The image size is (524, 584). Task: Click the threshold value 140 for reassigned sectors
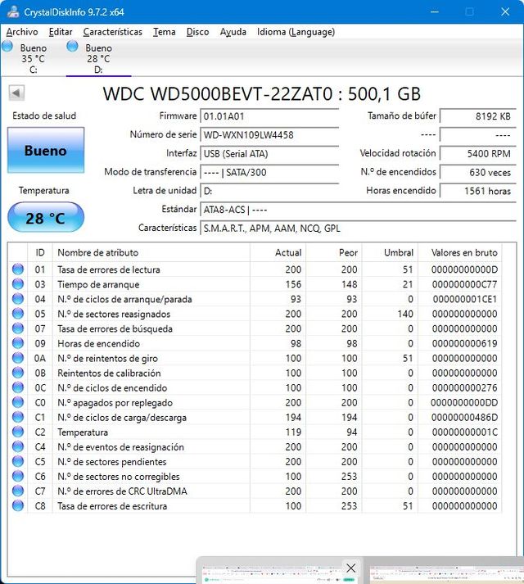pos(405,314)
